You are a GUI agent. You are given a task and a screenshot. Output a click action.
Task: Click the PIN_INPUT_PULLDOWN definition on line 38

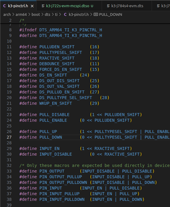[62, 199]
